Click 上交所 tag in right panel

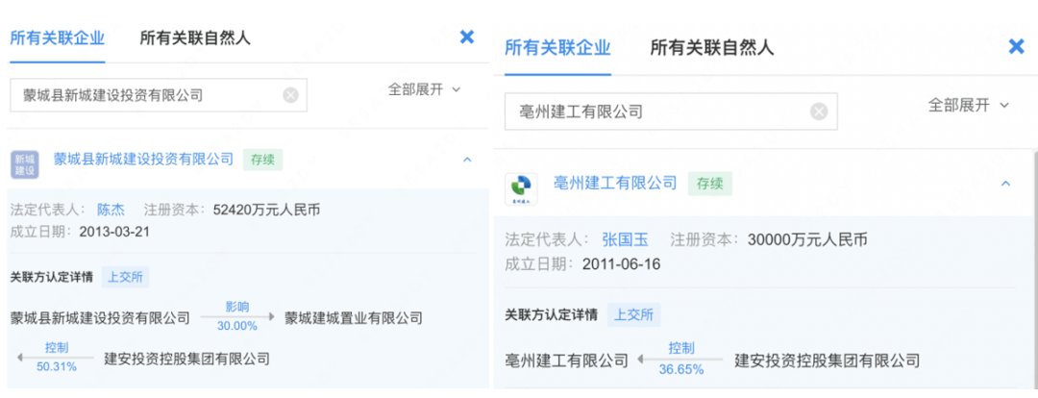[x=634, y=314]
